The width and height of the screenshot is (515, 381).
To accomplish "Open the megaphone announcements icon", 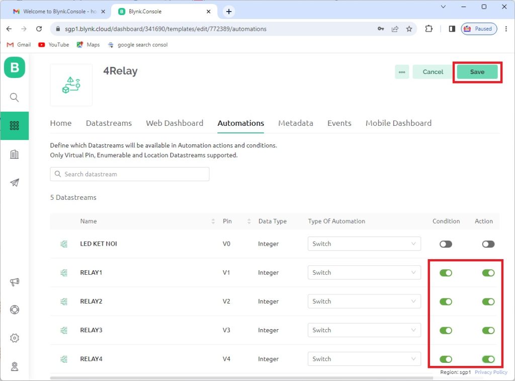I will (15, 282).
